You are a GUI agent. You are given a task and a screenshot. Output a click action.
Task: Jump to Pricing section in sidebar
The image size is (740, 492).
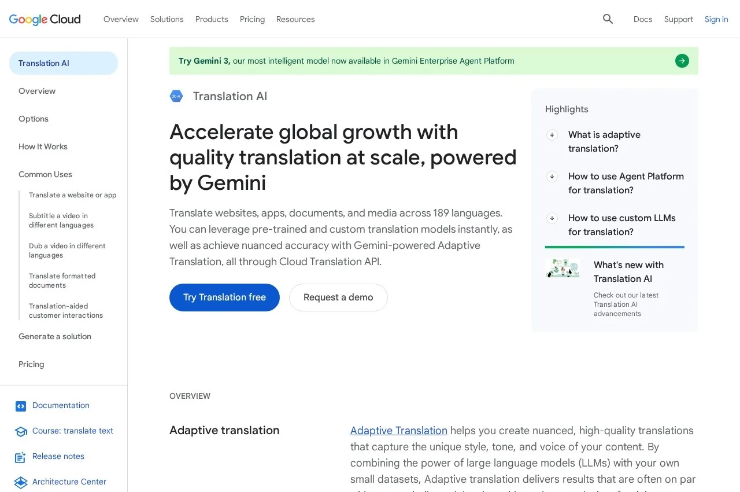[x=31, y=364]
